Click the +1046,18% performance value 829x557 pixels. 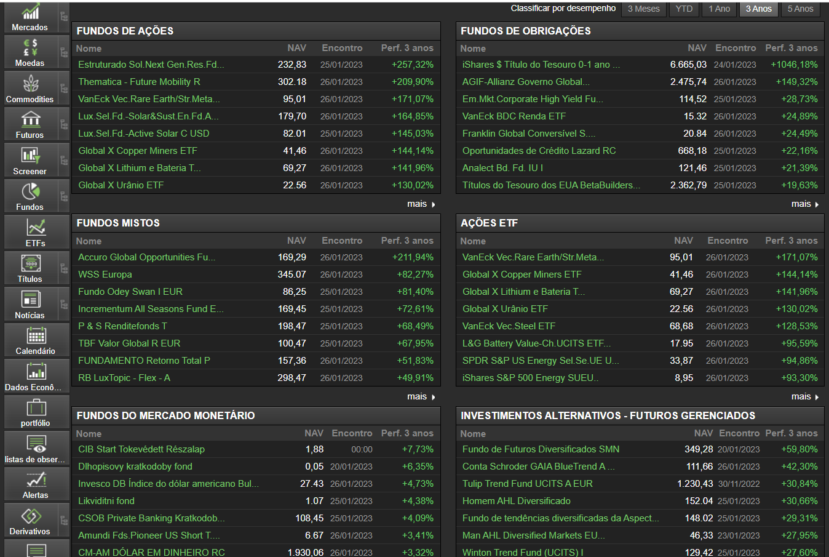(x=795, y=65)
